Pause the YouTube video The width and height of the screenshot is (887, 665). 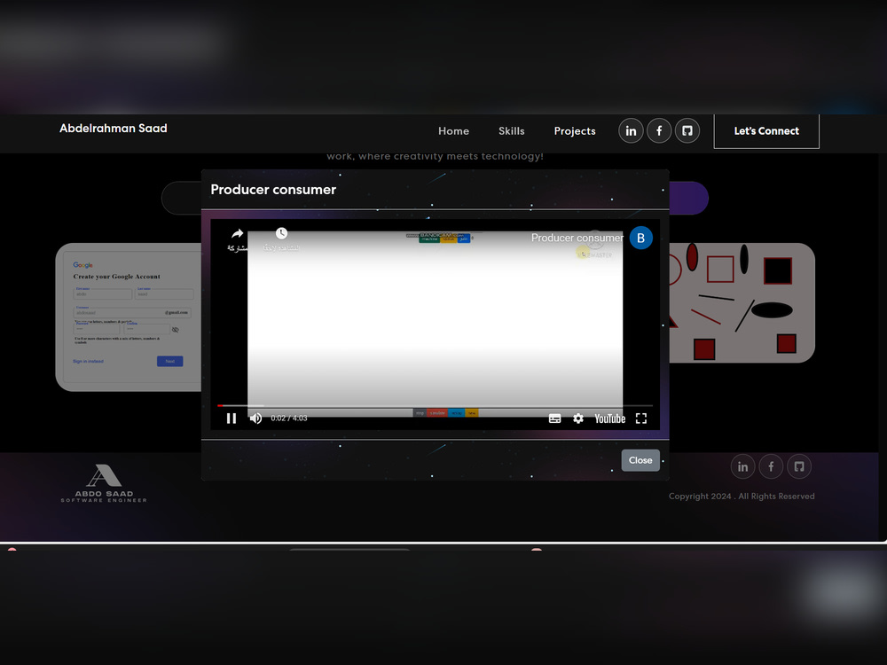click(232, 418)
